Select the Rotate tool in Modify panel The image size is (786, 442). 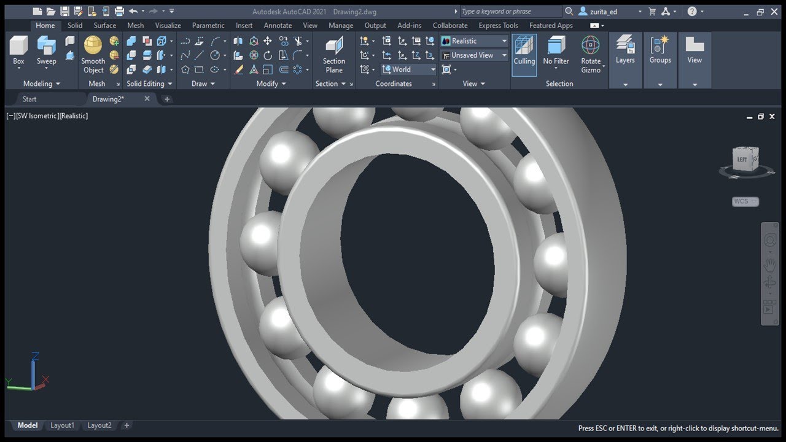(268, 55)
